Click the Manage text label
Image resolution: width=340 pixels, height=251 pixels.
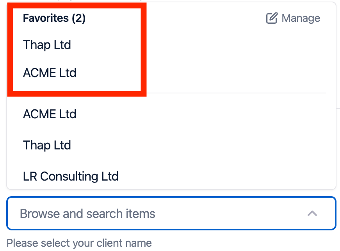[301, 18]
